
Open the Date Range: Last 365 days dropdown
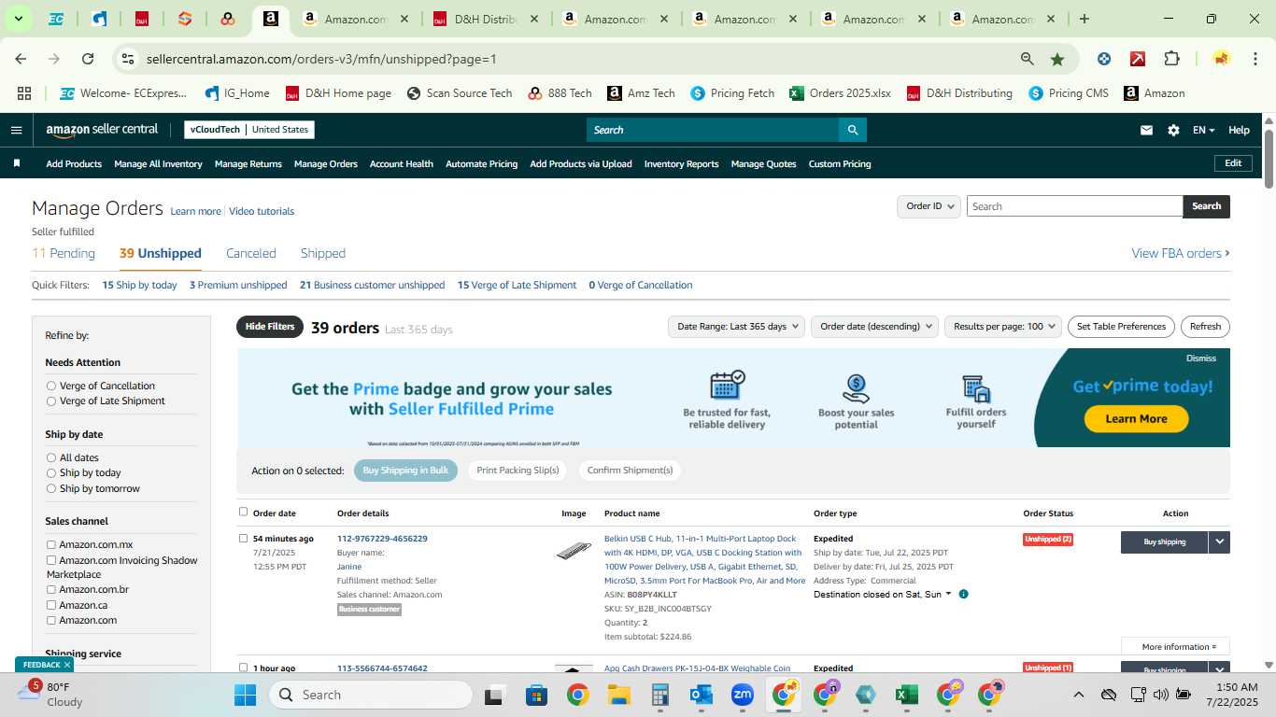click(x=736, y=327)
